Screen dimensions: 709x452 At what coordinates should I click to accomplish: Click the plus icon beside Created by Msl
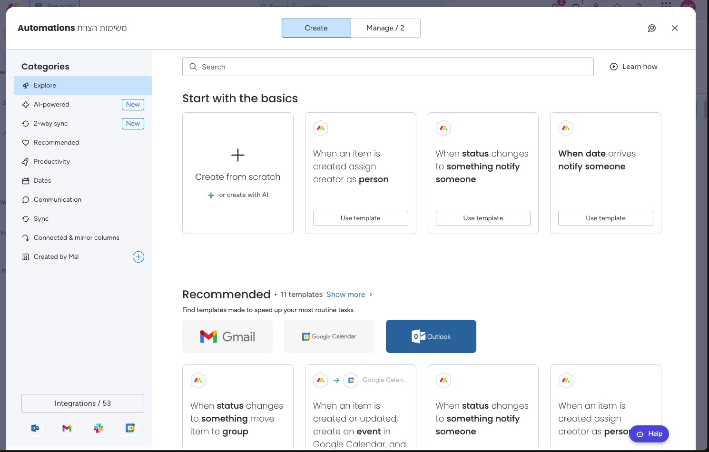(138, 257)
